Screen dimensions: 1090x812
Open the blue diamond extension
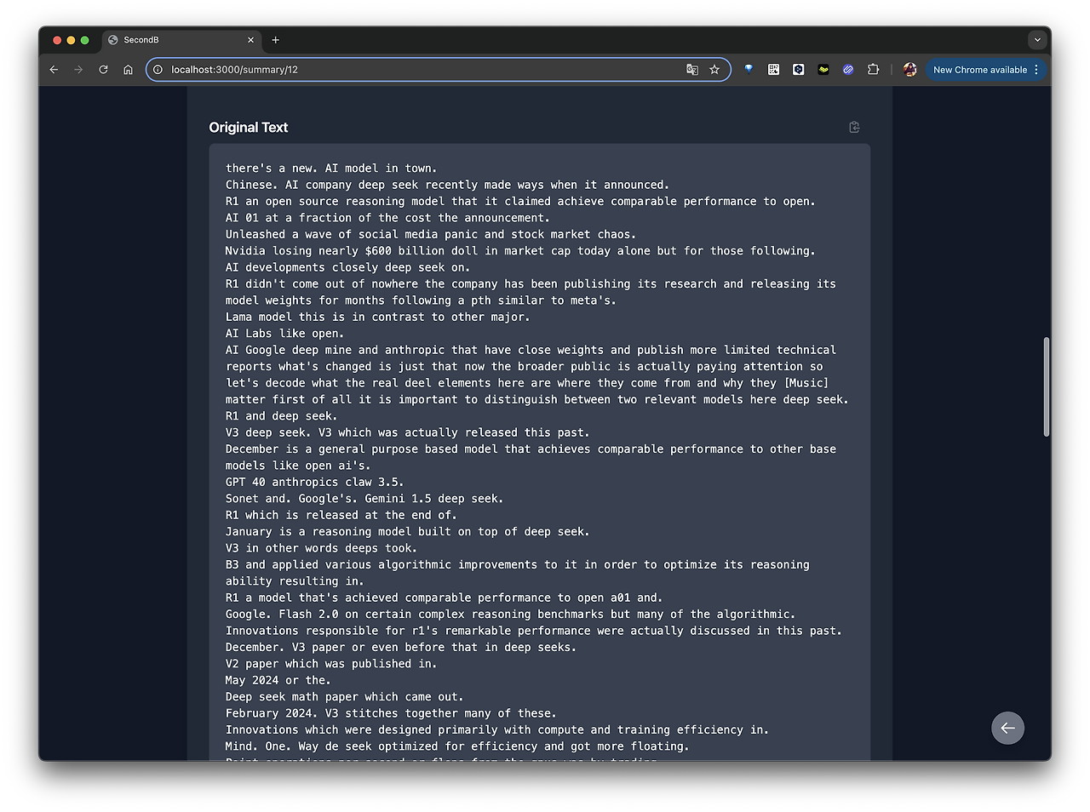[749, 70]
